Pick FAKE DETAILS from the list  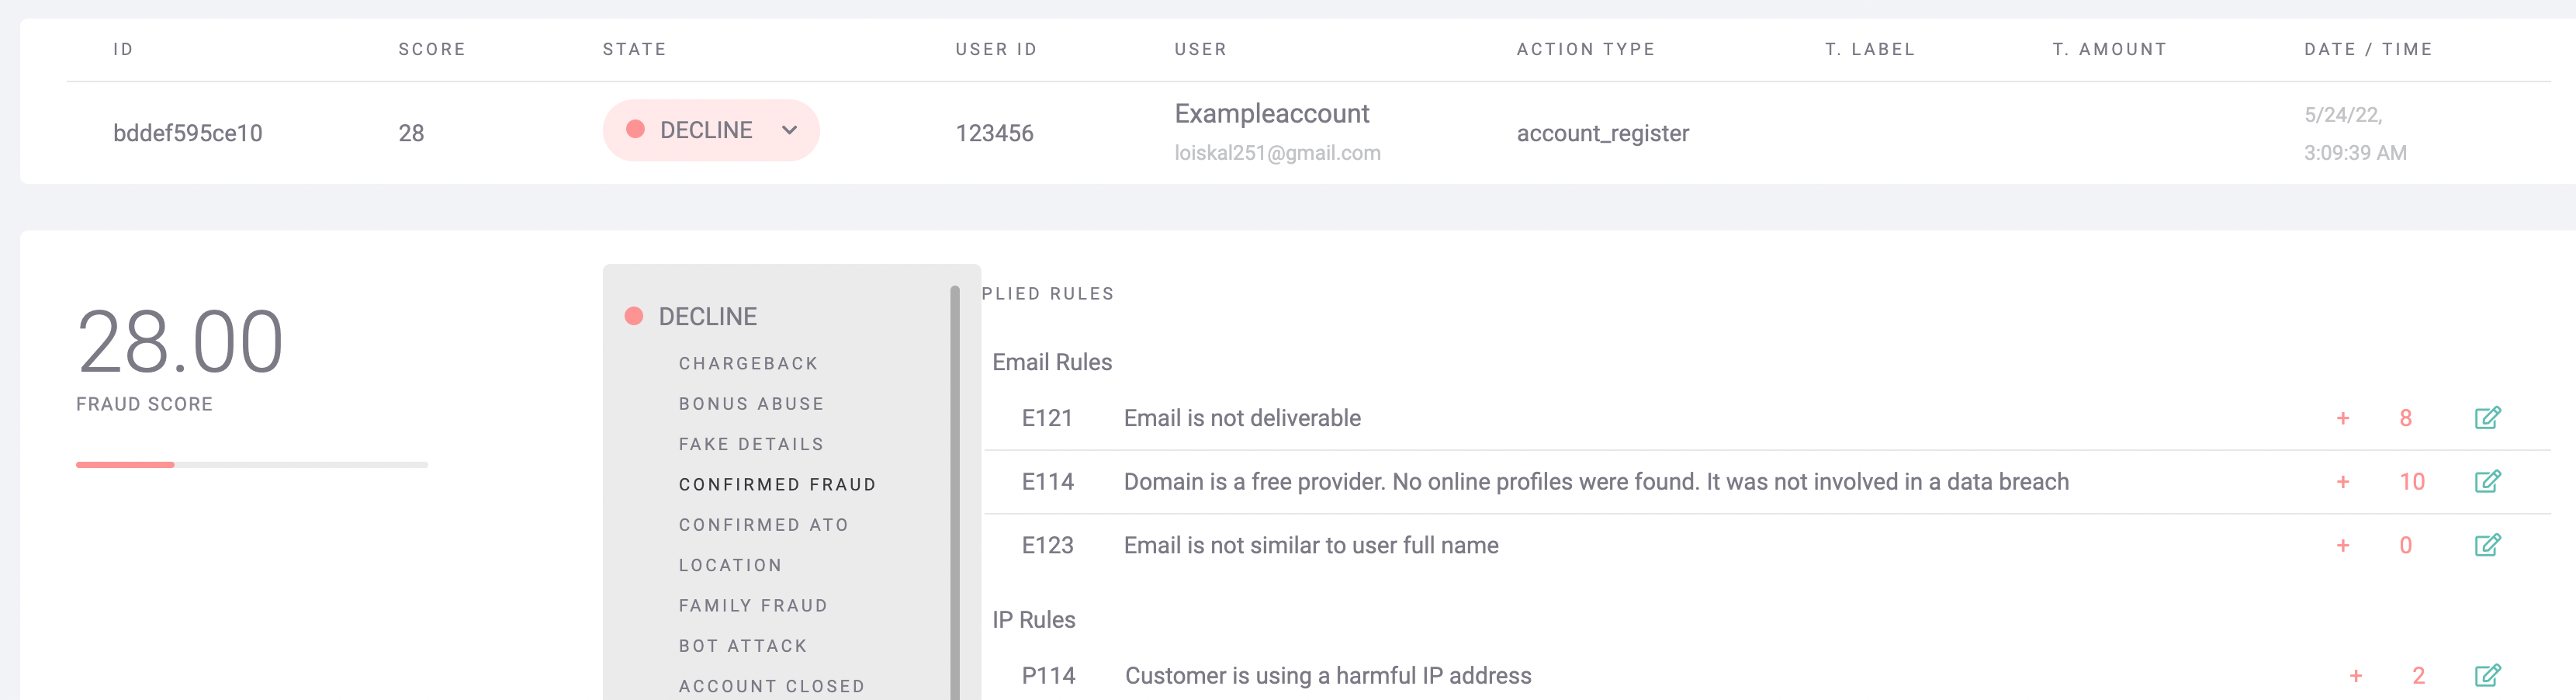(x=751, y=444)
